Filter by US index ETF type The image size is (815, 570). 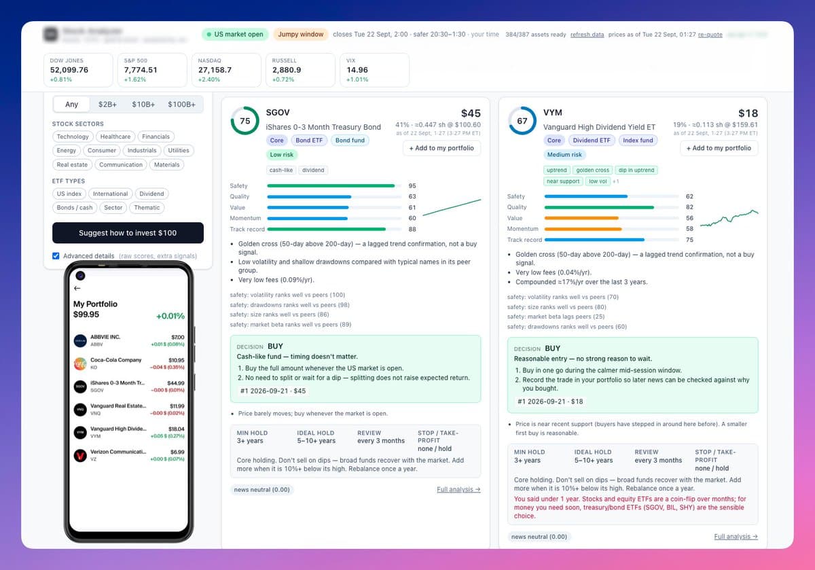coord(69,194)
